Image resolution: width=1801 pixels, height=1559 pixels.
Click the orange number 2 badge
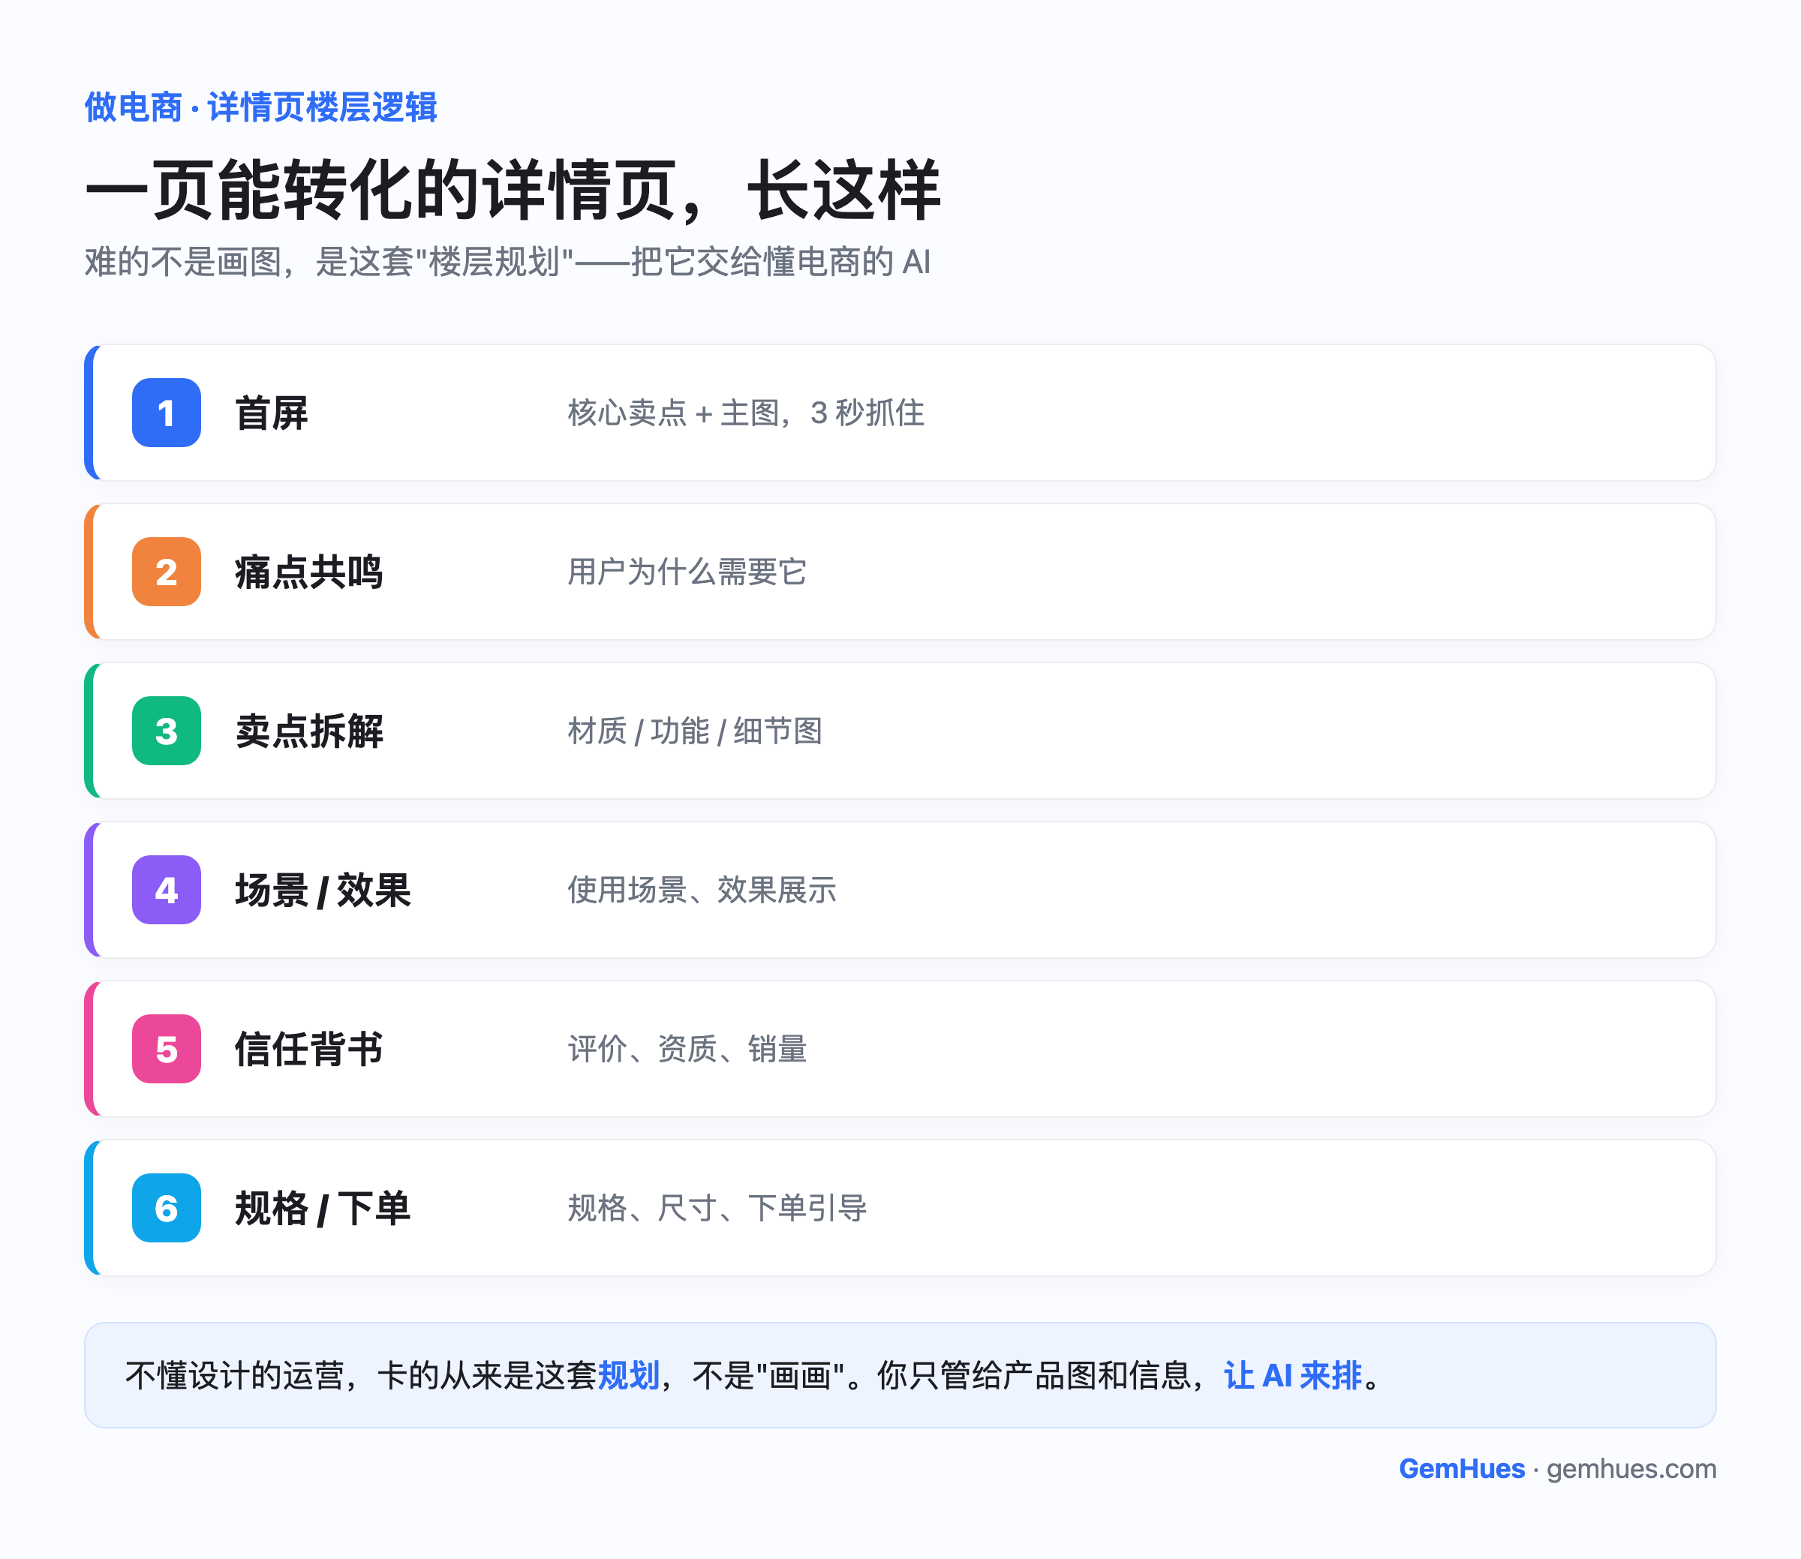point(166,572)
